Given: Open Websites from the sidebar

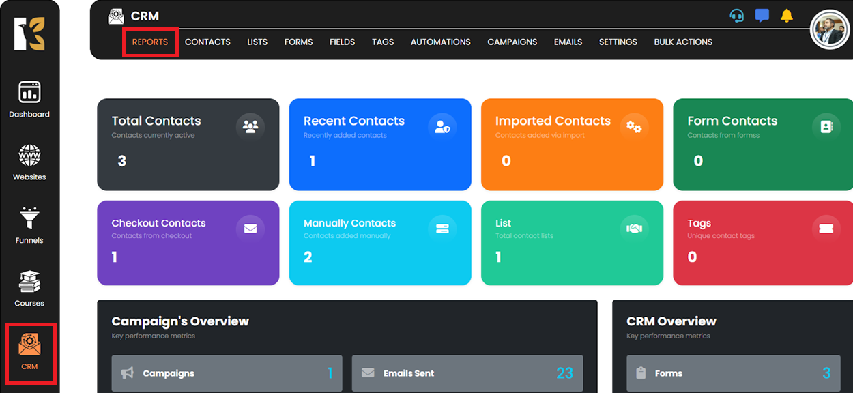Looking at the screenshot, I should 29,162.
